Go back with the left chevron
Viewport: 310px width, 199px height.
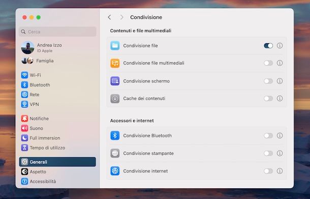click(x=110, y=17)
